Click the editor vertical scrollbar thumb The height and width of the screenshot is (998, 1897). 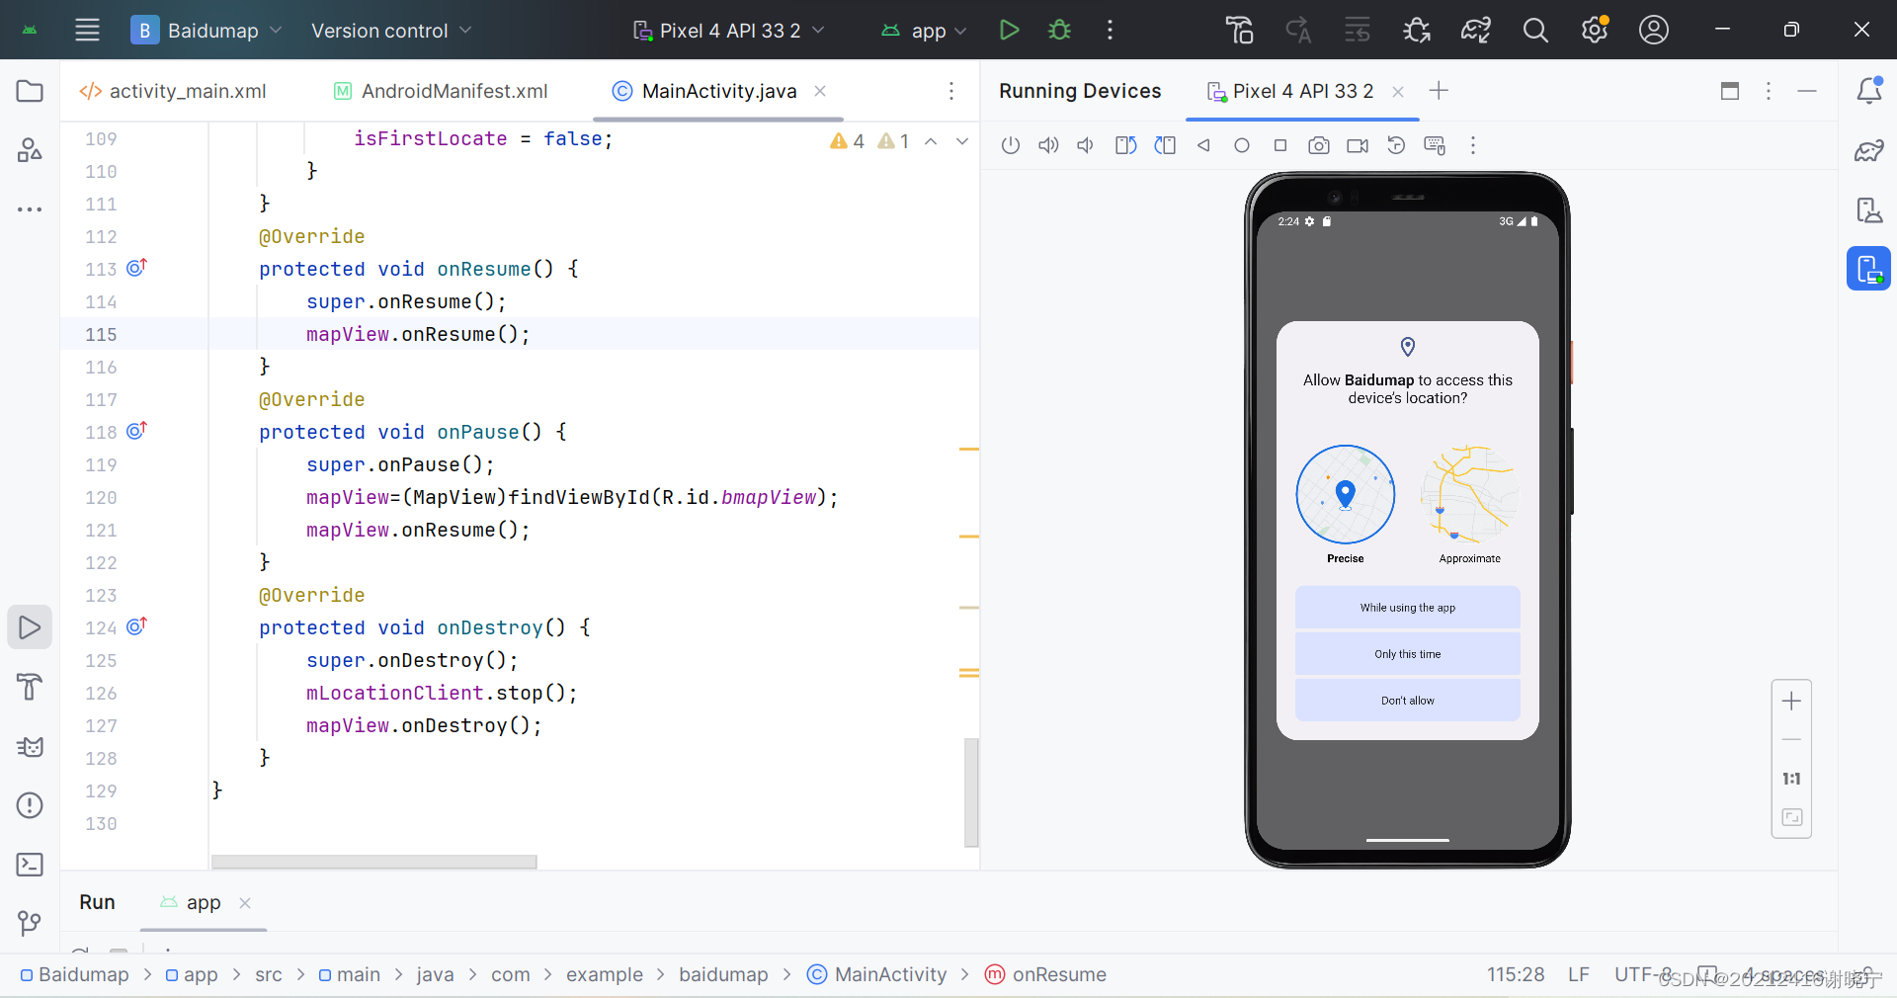(x=971, y=792)
